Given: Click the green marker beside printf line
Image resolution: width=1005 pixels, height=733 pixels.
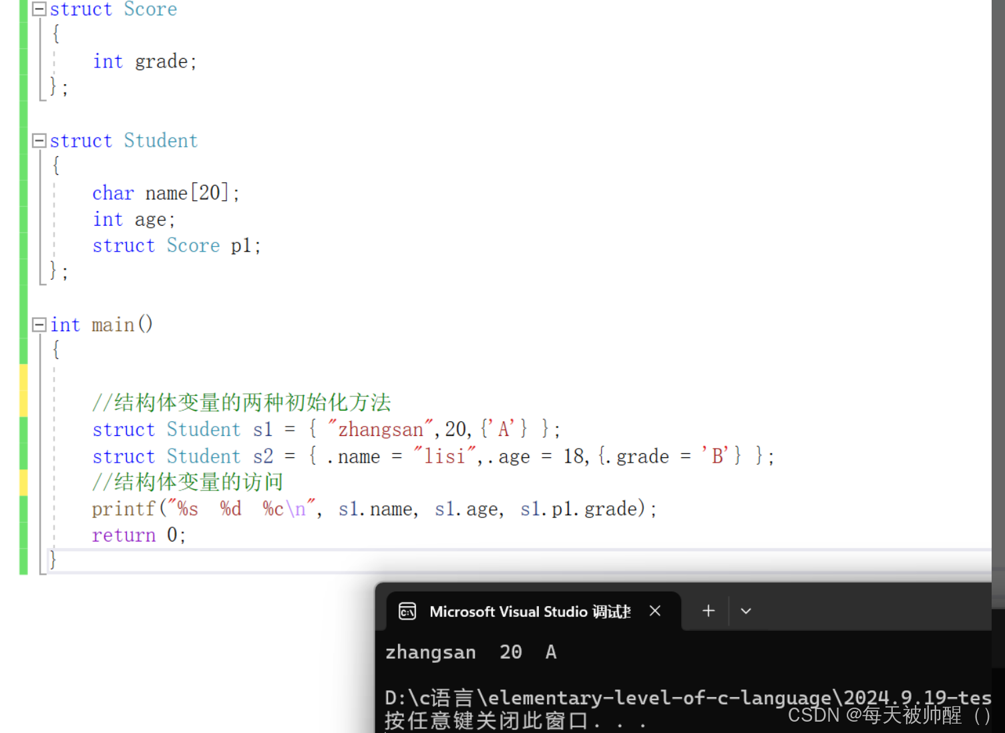Looking at the screenshot, I should pos(23,508).
